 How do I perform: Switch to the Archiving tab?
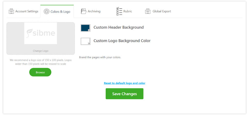tap(90, 11)
